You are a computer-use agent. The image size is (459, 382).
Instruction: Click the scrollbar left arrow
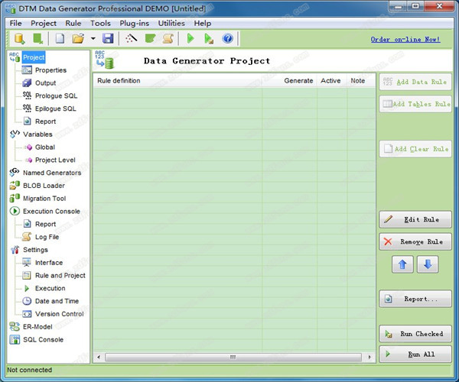pyautogui.click(x=99, y=357)
